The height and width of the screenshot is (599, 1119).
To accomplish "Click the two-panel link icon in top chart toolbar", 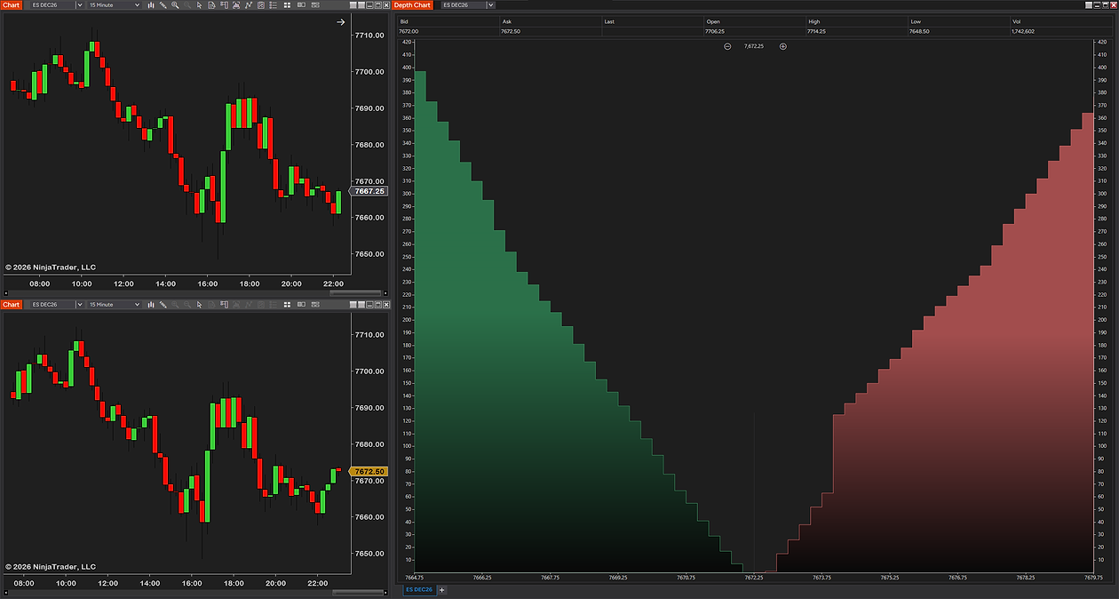I will click(301, 5).
